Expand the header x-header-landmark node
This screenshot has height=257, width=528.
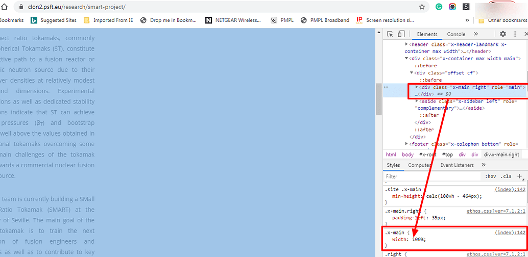(406, 44)
